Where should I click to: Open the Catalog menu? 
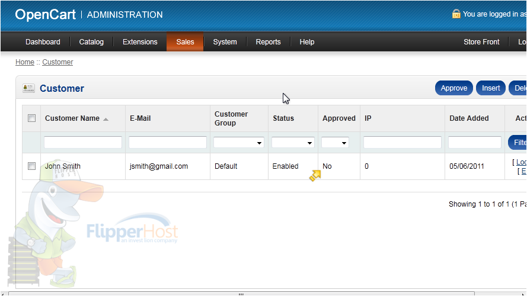click(x=91, y=42)
